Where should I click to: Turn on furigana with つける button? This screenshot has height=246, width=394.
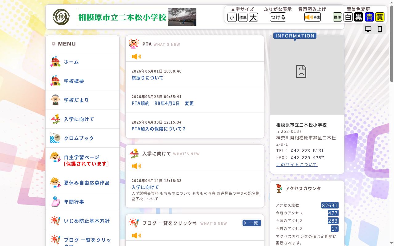(278, 17)
